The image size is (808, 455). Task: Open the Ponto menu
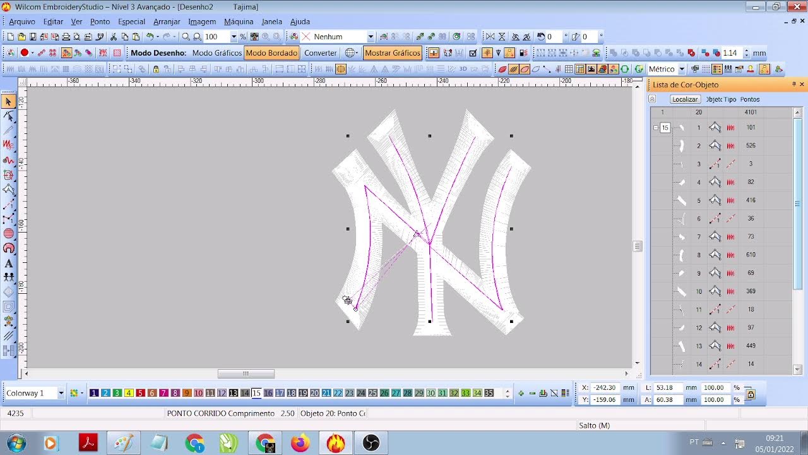(x=100, y=21)
